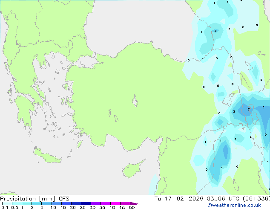
Task: Click the over-50 arrow tip of the legend
Action: click(135, 203)
